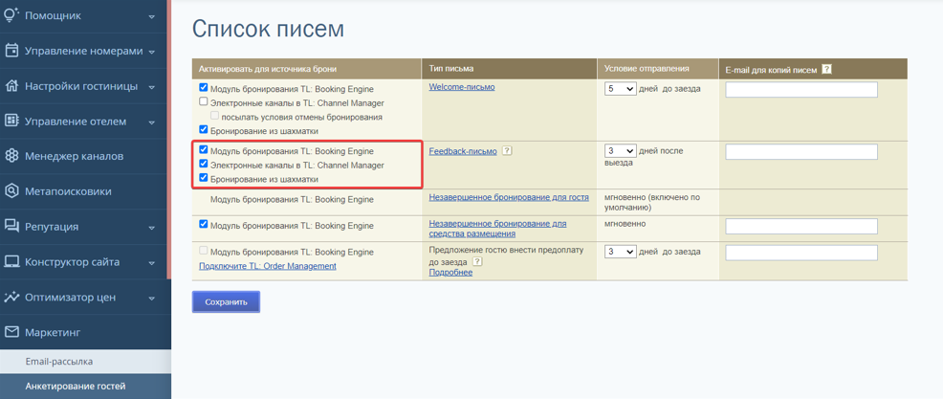
Task: Click the Метапоисковики search icon
Action: pos(12,191)
